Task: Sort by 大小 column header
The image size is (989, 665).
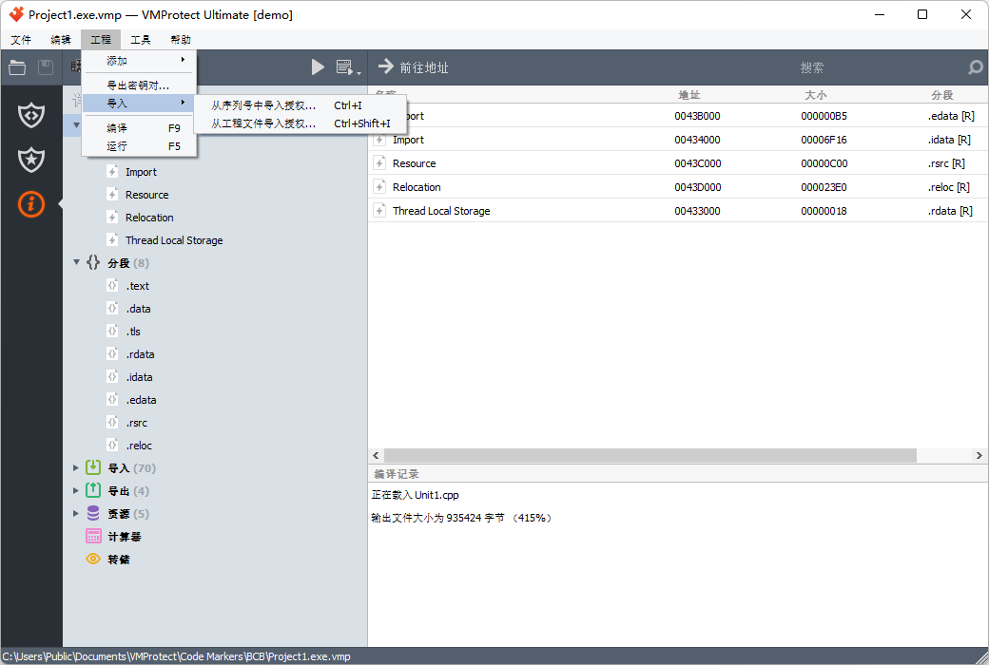Action: pos(816,95)
